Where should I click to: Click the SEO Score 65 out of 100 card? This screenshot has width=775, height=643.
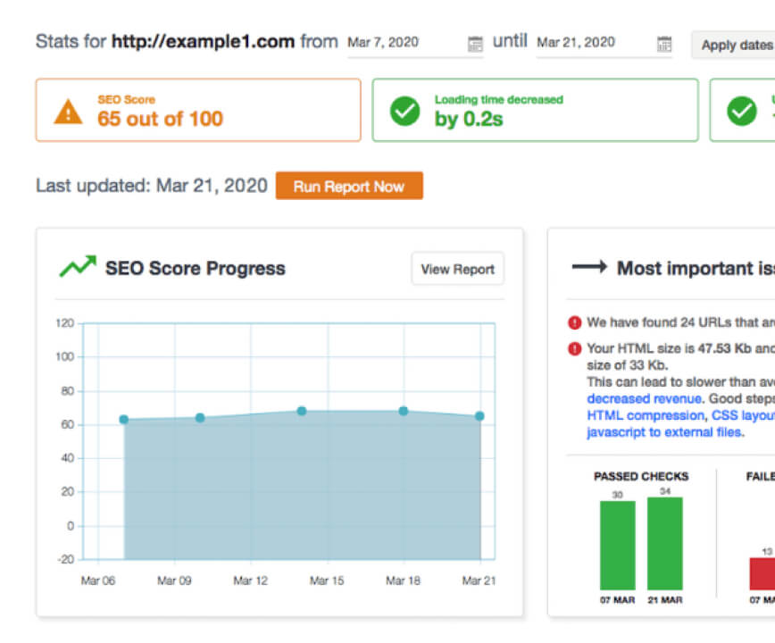pyautogui.click(x=198, y=110)
